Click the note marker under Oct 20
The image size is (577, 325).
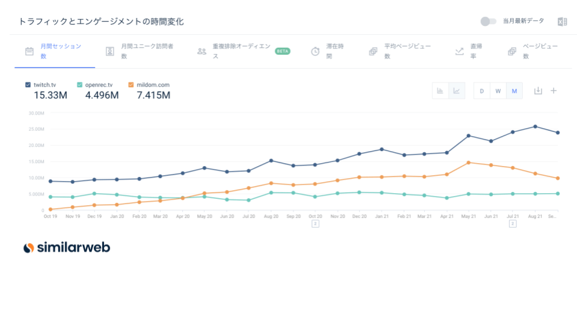[x=314, y=223]
